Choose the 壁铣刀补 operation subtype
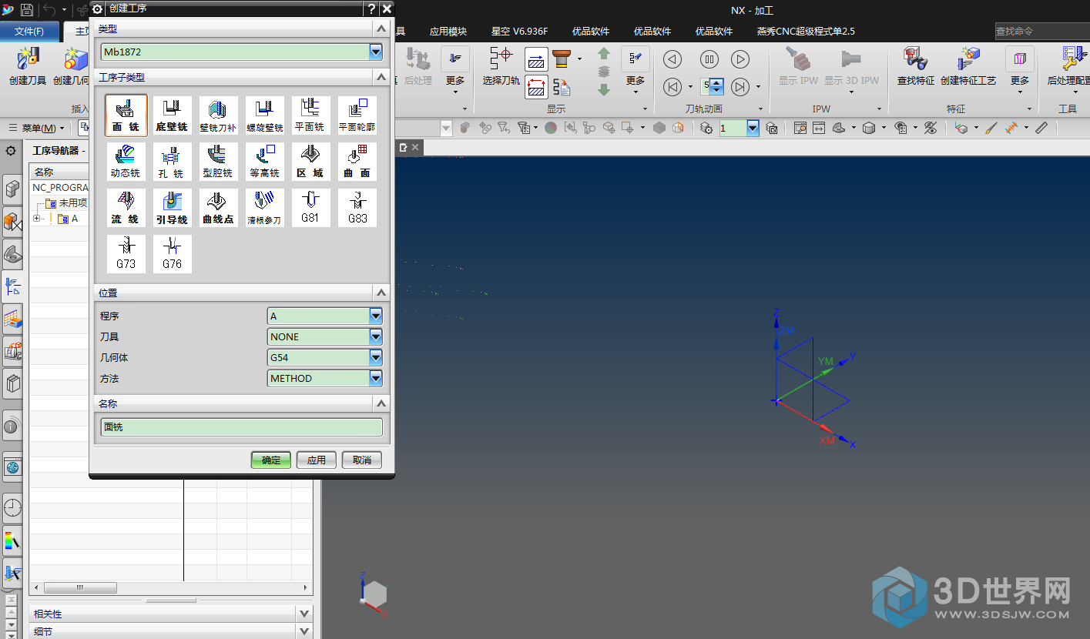Viewport: 1090px width, 639px height. coord(219,115)
